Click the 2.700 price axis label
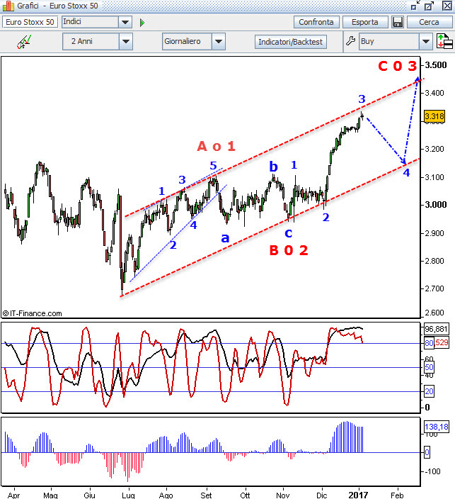The width and height of the screenshot is (455, 499). [434, 288]
